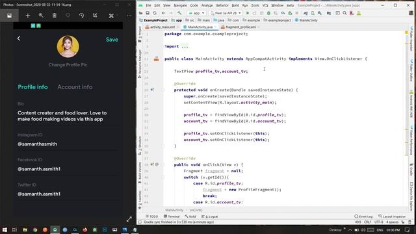Expand the folded import block
This screenshot has height=234, width=416.
click(185, 46)
